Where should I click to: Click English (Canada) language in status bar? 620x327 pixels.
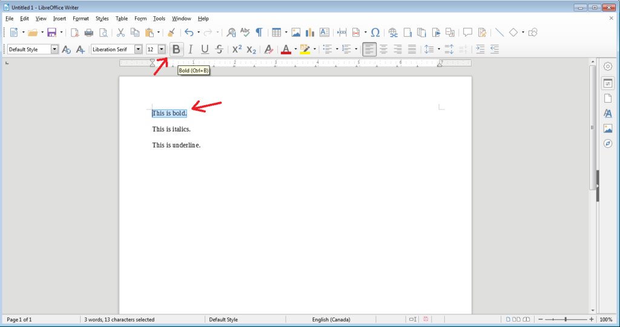[x=331, y=319]
